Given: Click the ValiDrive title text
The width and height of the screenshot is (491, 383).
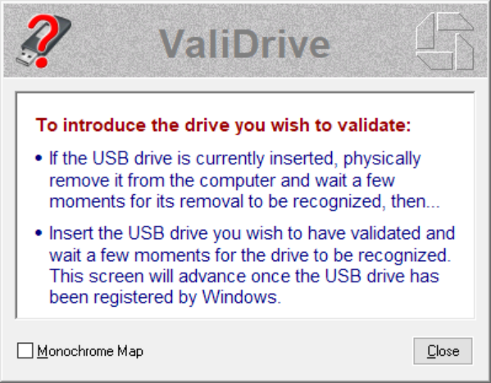Looking at the screenshot, I should pos(244,44).
